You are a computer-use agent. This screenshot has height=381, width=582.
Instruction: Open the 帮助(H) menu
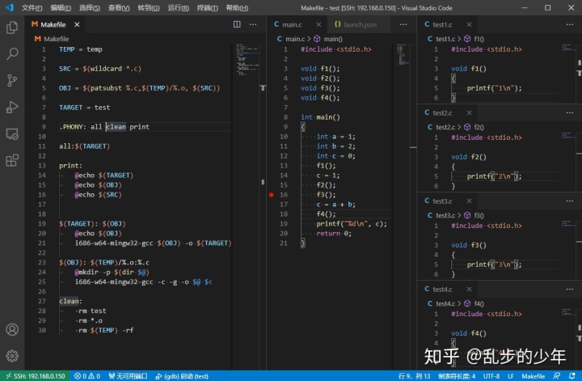pyautogui.click(x=237, y=8)
